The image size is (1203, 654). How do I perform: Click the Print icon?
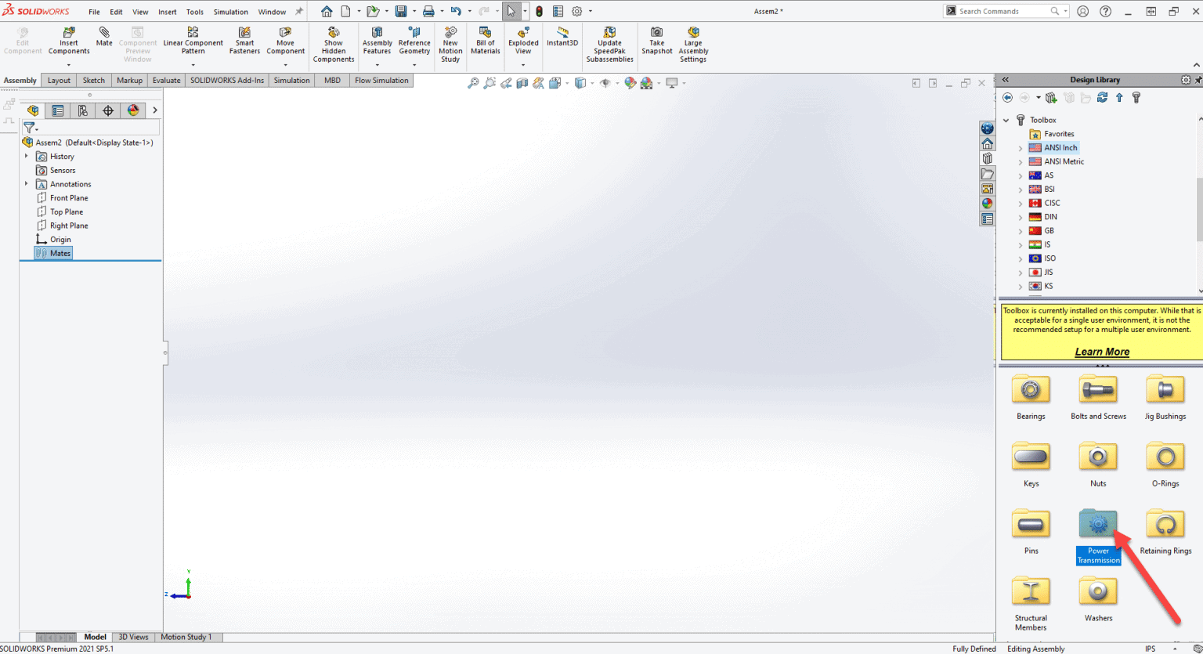coord(428,11)
